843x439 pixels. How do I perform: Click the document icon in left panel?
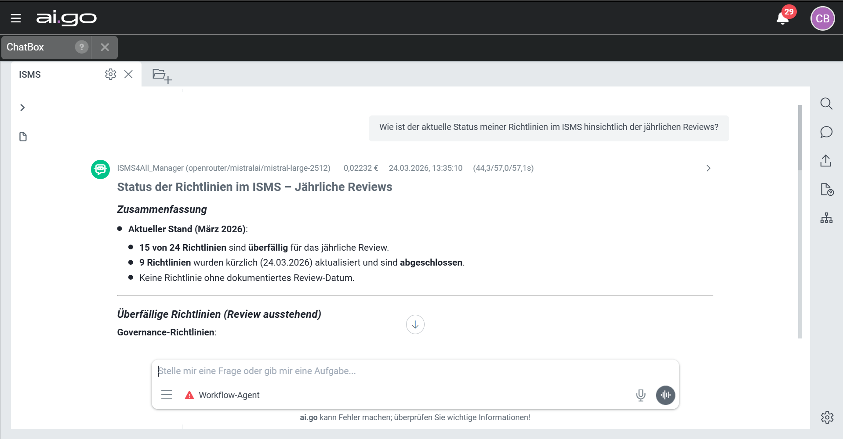point(23,137)
